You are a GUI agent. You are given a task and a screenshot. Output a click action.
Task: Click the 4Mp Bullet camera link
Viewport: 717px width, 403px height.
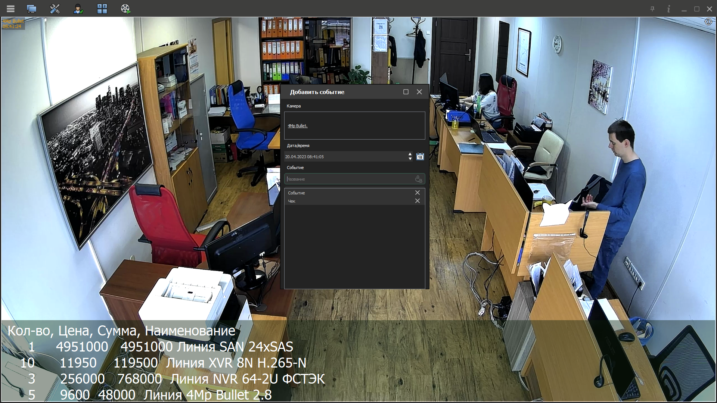click(298, 126)
